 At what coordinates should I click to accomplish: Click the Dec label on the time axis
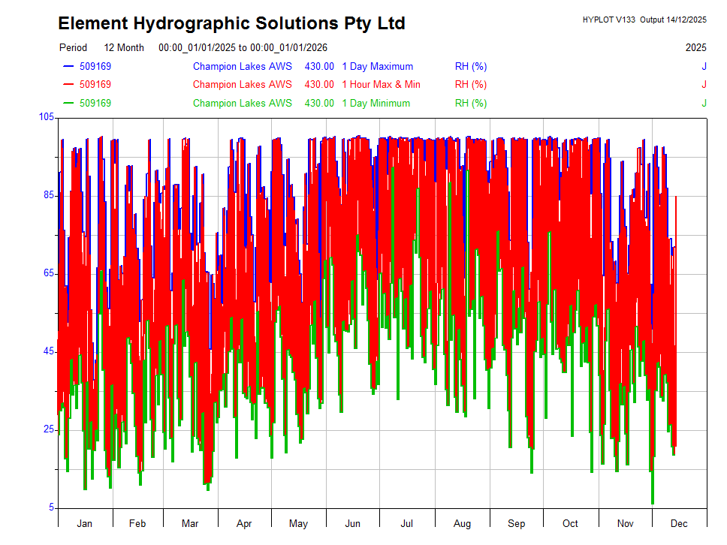(679, 524)
